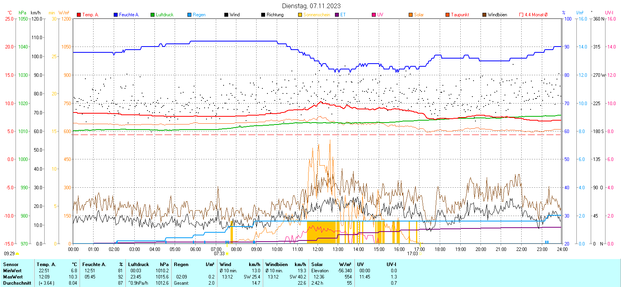This screenshot has width=621, height=287.
Task: Toggle the black Wind legend box
Action: coord(226,15)
